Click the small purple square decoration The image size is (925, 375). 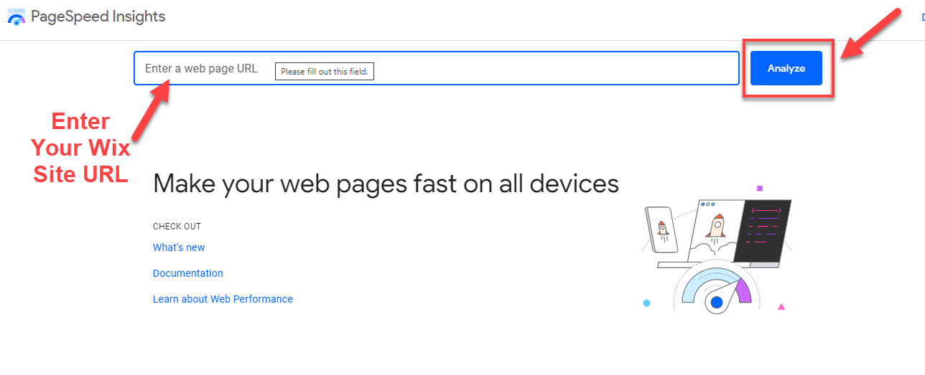pos(759,189)
